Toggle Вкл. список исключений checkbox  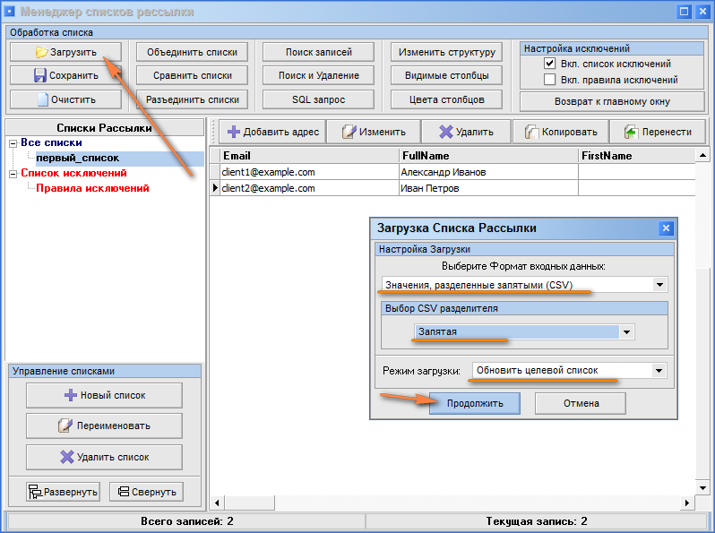[x=549, y=64]
